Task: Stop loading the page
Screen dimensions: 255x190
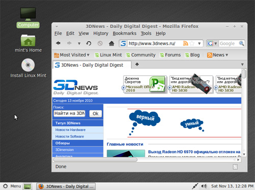Action: point(100,44)
